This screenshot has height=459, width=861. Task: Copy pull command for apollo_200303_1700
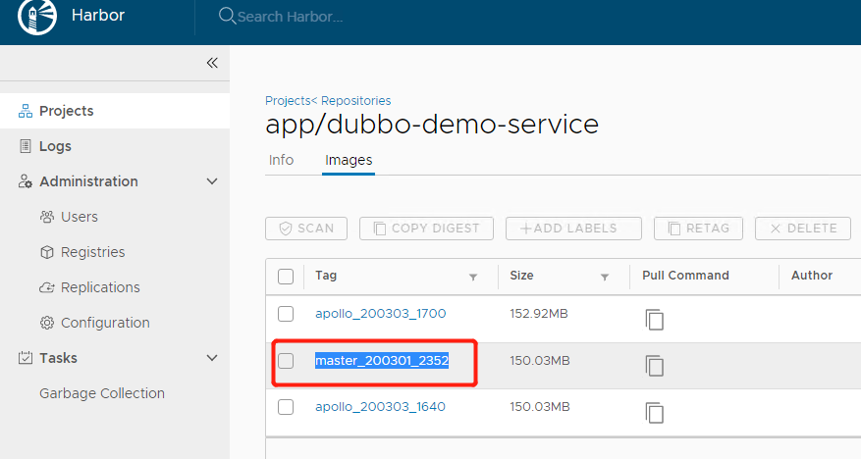click(655, 319)
